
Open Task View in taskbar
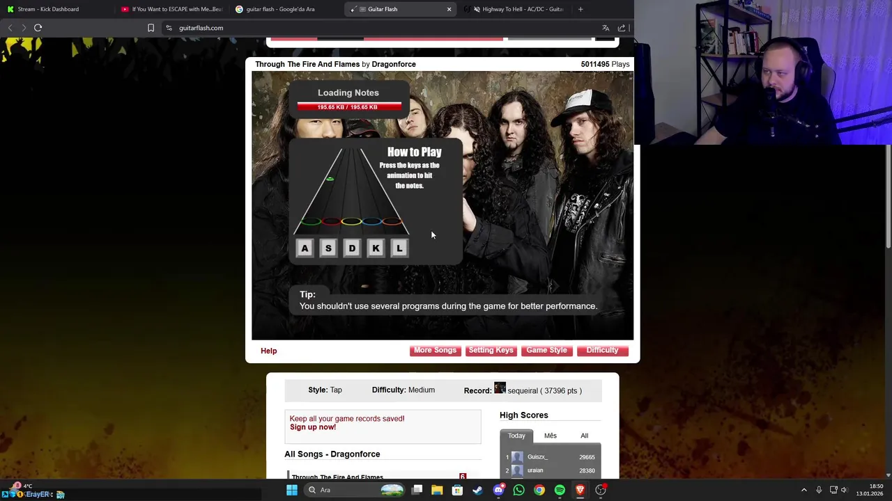click(417, 490)
